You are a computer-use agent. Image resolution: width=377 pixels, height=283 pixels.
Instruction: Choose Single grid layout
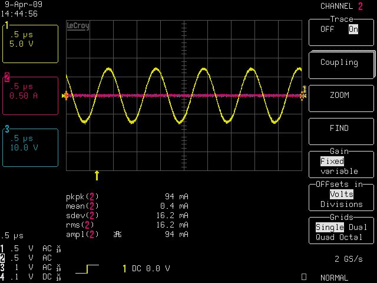(x=330, y=227)
